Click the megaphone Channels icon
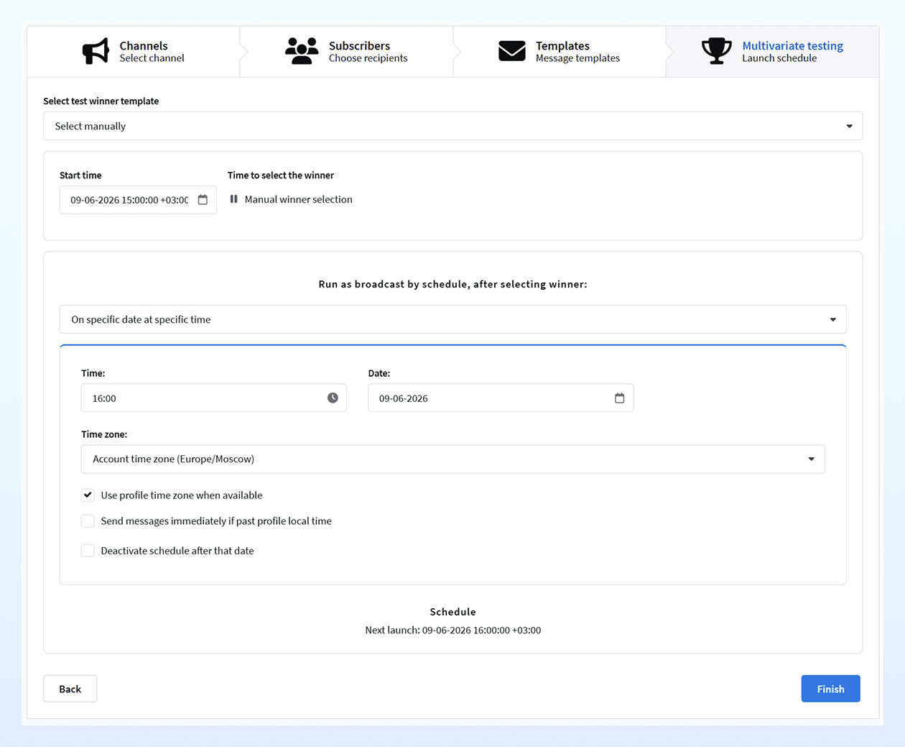The height and width of the screenshot is (747, 905). [96, 51]
